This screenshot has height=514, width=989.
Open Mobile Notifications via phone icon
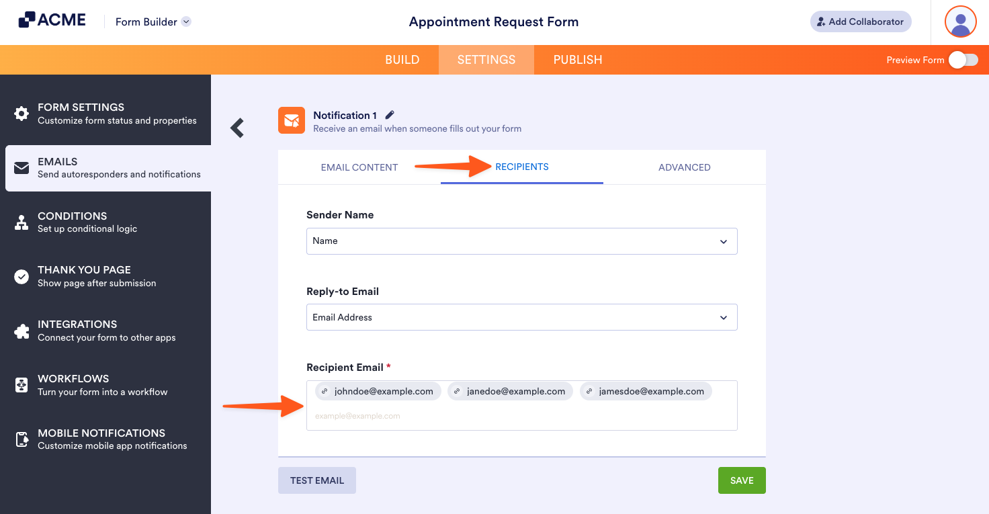[x=22, y=439]
